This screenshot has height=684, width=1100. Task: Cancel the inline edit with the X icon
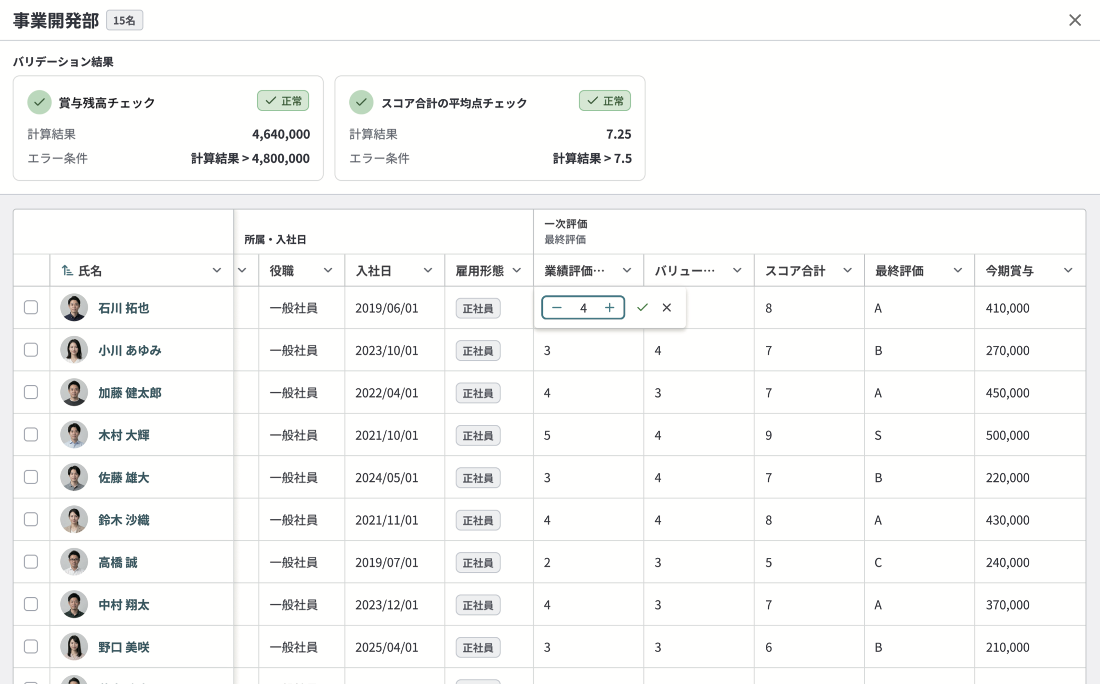click(667, 307)
